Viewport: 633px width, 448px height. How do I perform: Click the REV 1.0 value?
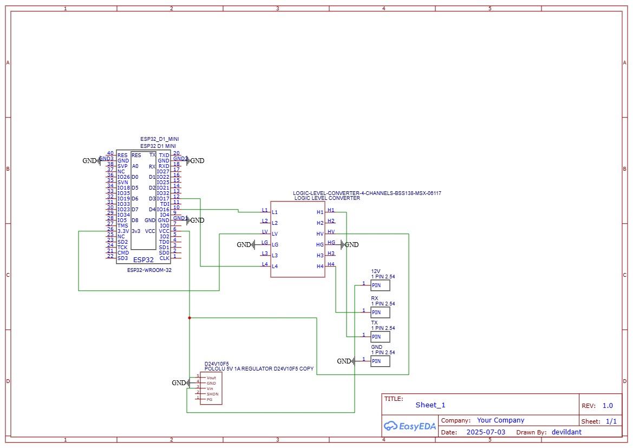pyautogui.click(x=608, y=406)
